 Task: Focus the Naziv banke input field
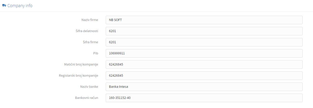[x=204, y=87]
